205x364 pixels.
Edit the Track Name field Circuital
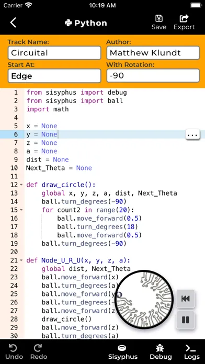54,53
